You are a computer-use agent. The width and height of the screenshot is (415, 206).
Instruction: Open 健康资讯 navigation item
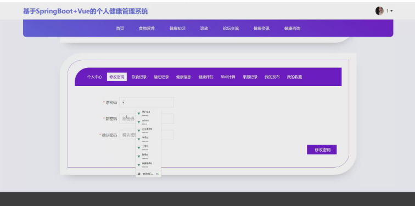pyautogui.click(x=261, y=28)
